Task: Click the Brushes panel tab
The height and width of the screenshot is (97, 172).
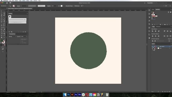Action: coord(10,13)
